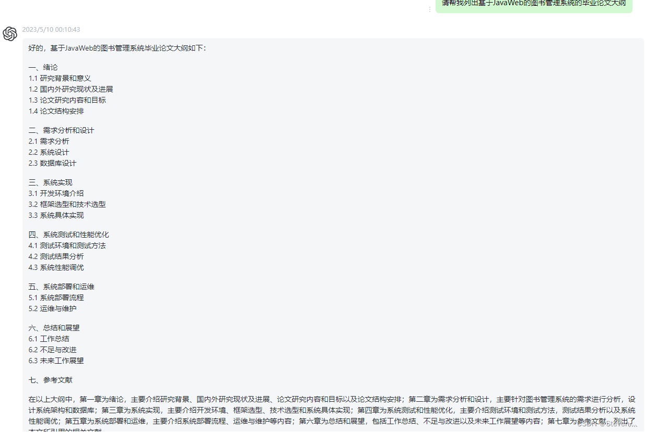The height and width of the screenshot is (432, 645).
Task: Click the line 4.1 测试环境和测试方法
Action: point(67,245)
